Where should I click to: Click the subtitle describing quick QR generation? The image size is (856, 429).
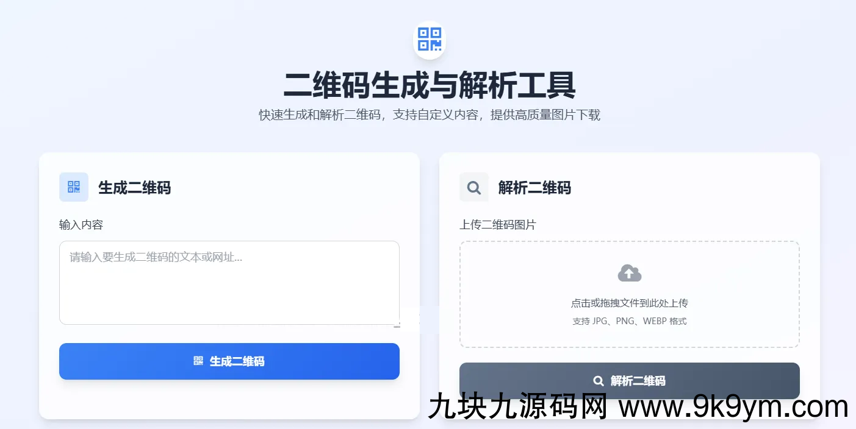(x=430, y=115)
